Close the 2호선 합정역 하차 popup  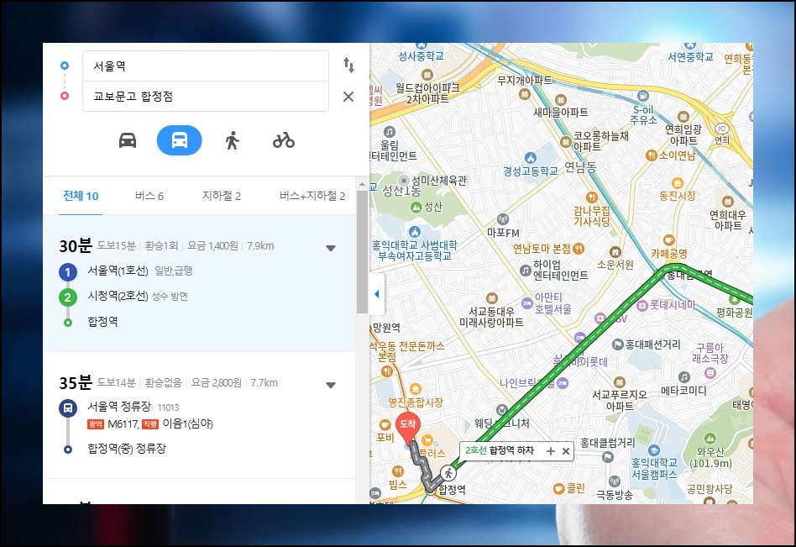pyautogui.click(x=566, y=451)
